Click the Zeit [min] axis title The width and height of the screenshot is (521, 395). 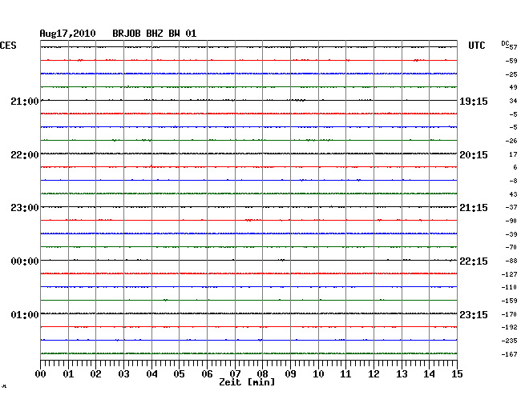pyautogui.click(x=247, y=382)
